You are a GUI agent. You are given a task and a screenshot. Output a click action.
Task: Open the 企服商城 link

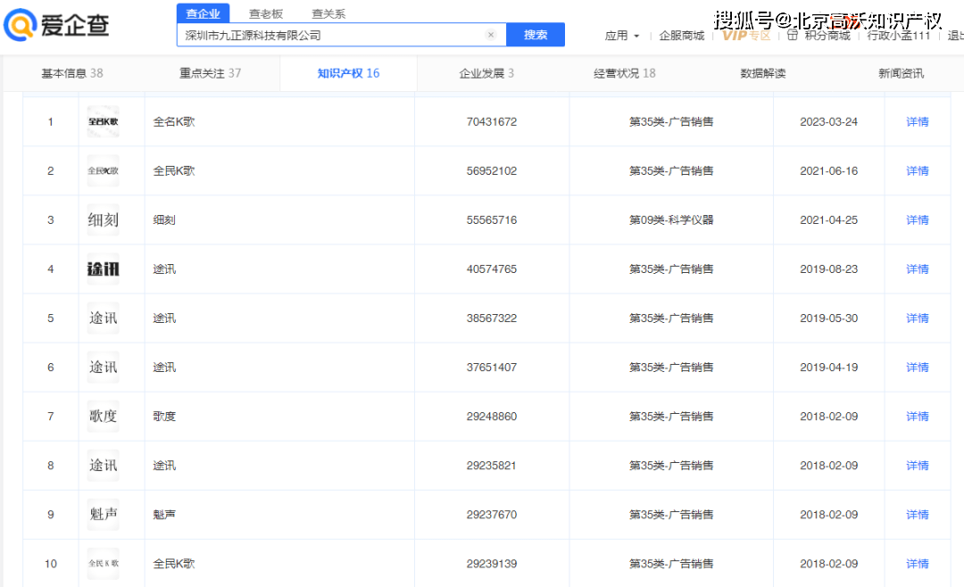coord(681,36)
